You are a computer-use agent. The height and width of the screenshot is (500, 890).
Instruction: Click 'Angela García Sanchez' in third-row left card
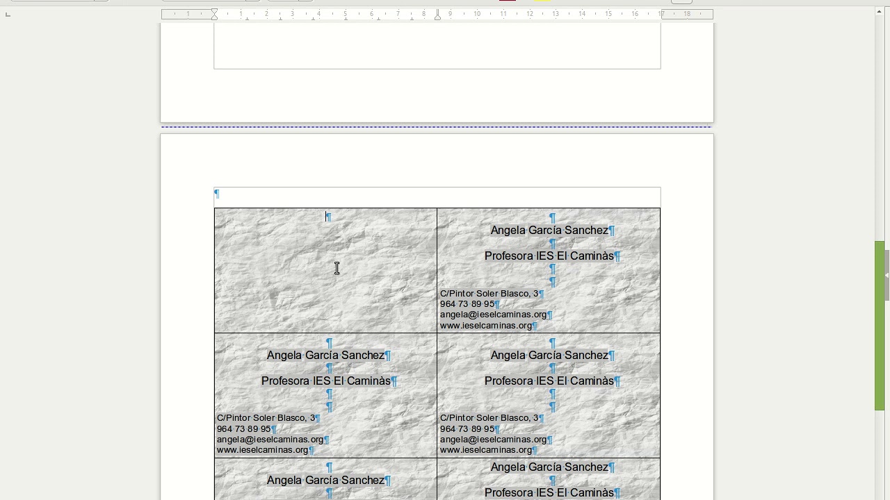point(325,481)
